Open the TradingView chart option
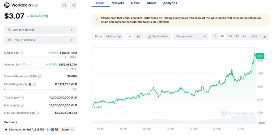 point(158,37)
